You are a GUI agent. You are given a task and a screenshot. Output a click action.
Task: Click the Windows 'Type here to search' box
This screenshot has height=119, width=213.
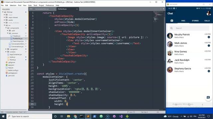pos(29,116)
